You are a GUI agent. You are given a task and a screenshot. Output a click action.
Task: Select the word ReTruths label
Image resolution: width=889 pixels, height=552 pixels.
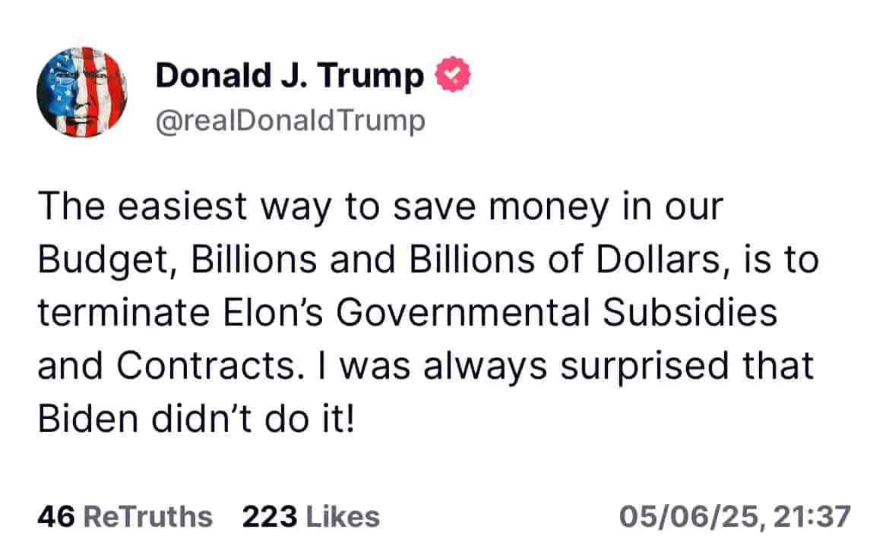pos(148,516)
